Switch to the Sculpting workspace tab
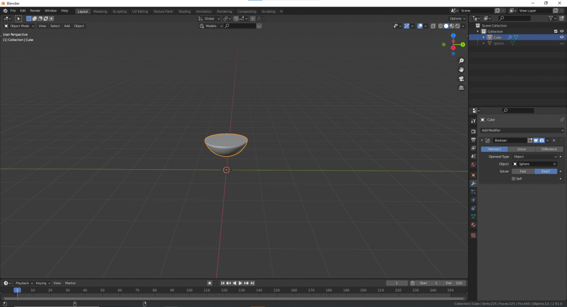The image size is (567, 307). (x=120, y=12)
